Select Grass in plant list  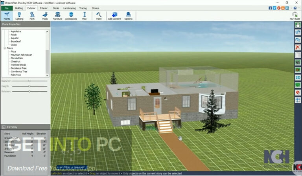pyautogui.click(x=14, y=45)
